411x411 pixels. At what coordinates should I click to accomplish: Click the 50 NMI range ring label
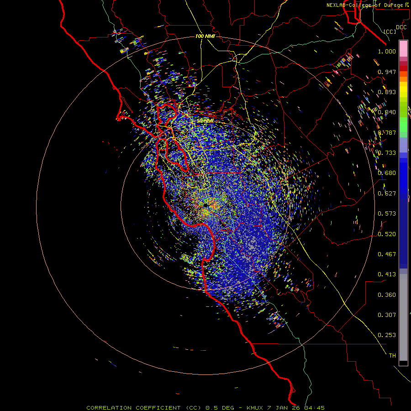click(x=205, y=121)
